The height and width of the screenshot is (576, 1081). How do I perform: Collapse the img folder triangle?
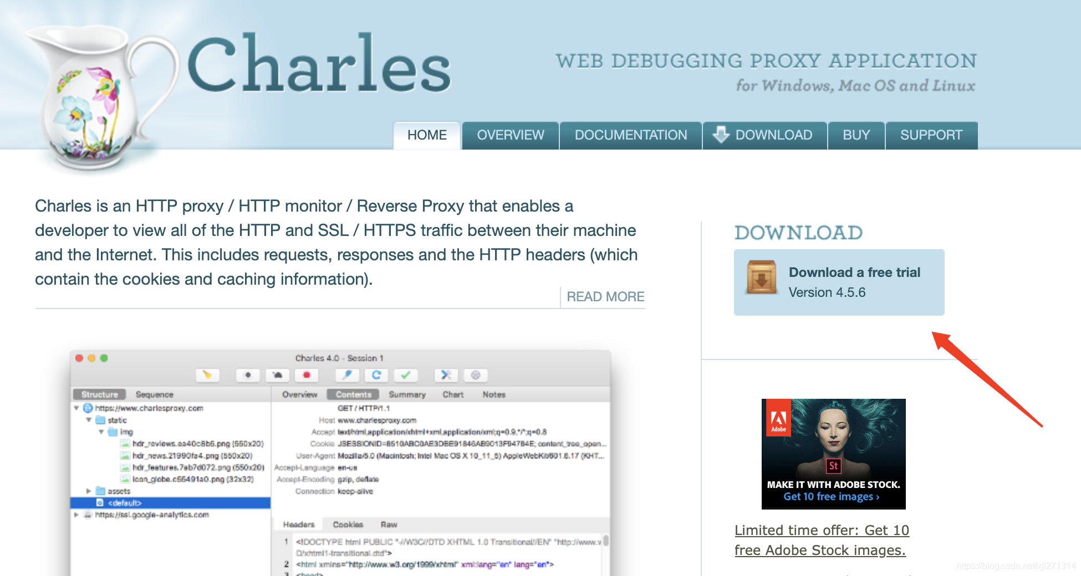[101, 431]
